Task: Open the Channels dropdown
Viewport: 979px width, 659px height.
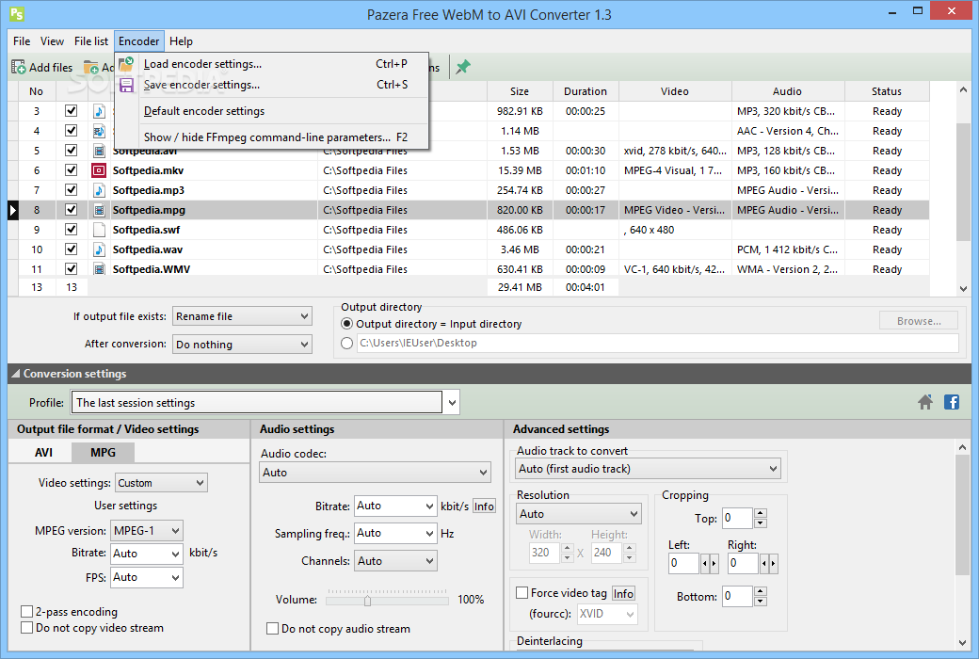Action: point(395,561)
